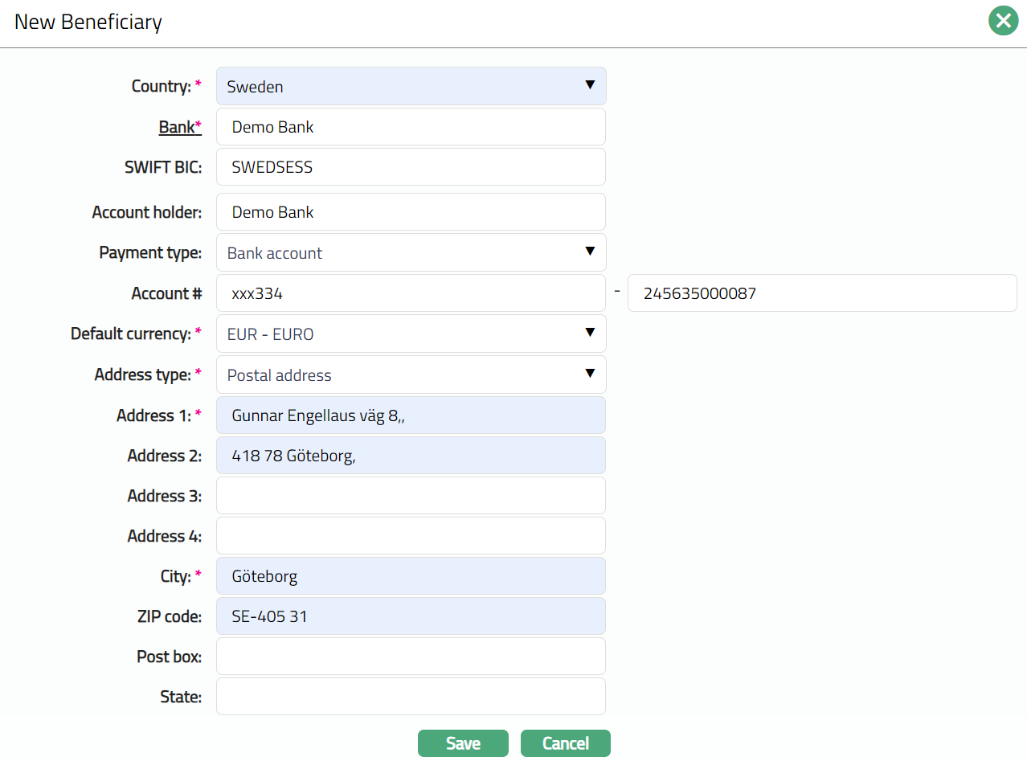Click the Address 2 input field
This screenshot has height=761, width=1027.
(x=411, y=456)
